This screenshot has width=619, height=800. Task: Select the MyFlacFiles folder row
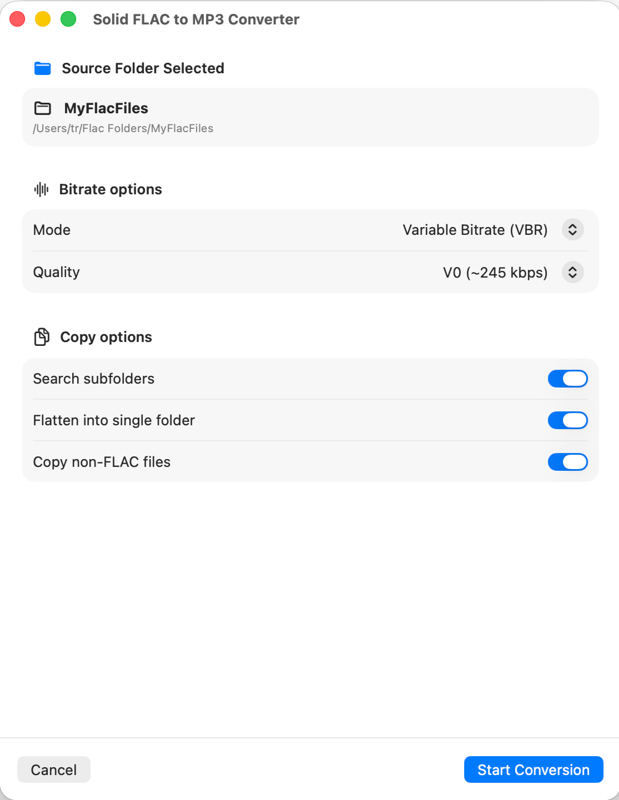pyautogui.click(x=310, y=117)
